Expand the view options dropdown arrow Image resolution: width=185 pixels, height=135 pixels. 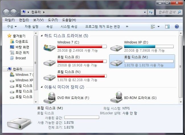click(159, 26)
